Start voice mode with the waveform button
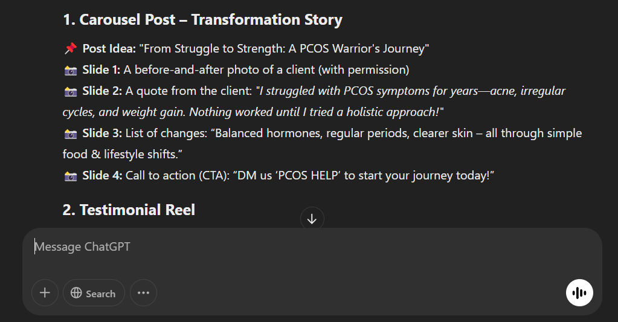Image resolution: width=618 pixels, height=322 pixels. 579,293
